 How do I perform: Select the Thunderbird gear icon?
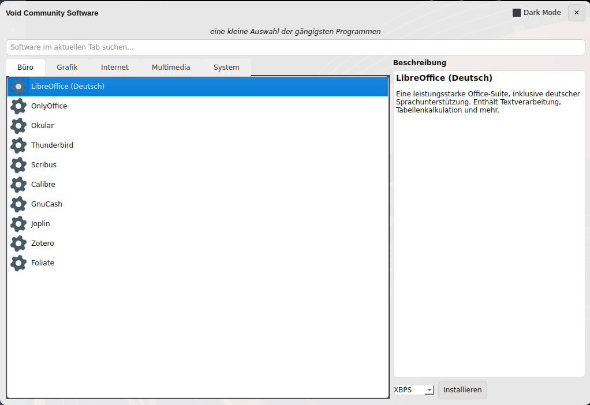[18, 145]
